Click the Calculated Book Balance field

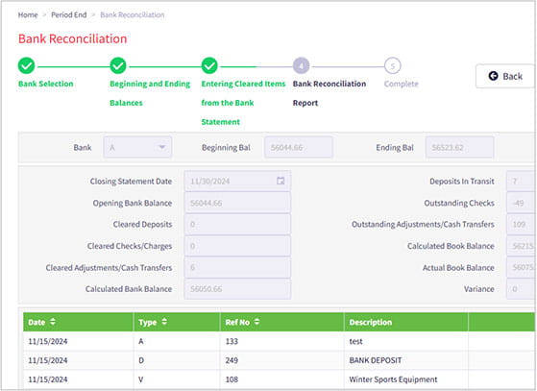tap(521, 246)
